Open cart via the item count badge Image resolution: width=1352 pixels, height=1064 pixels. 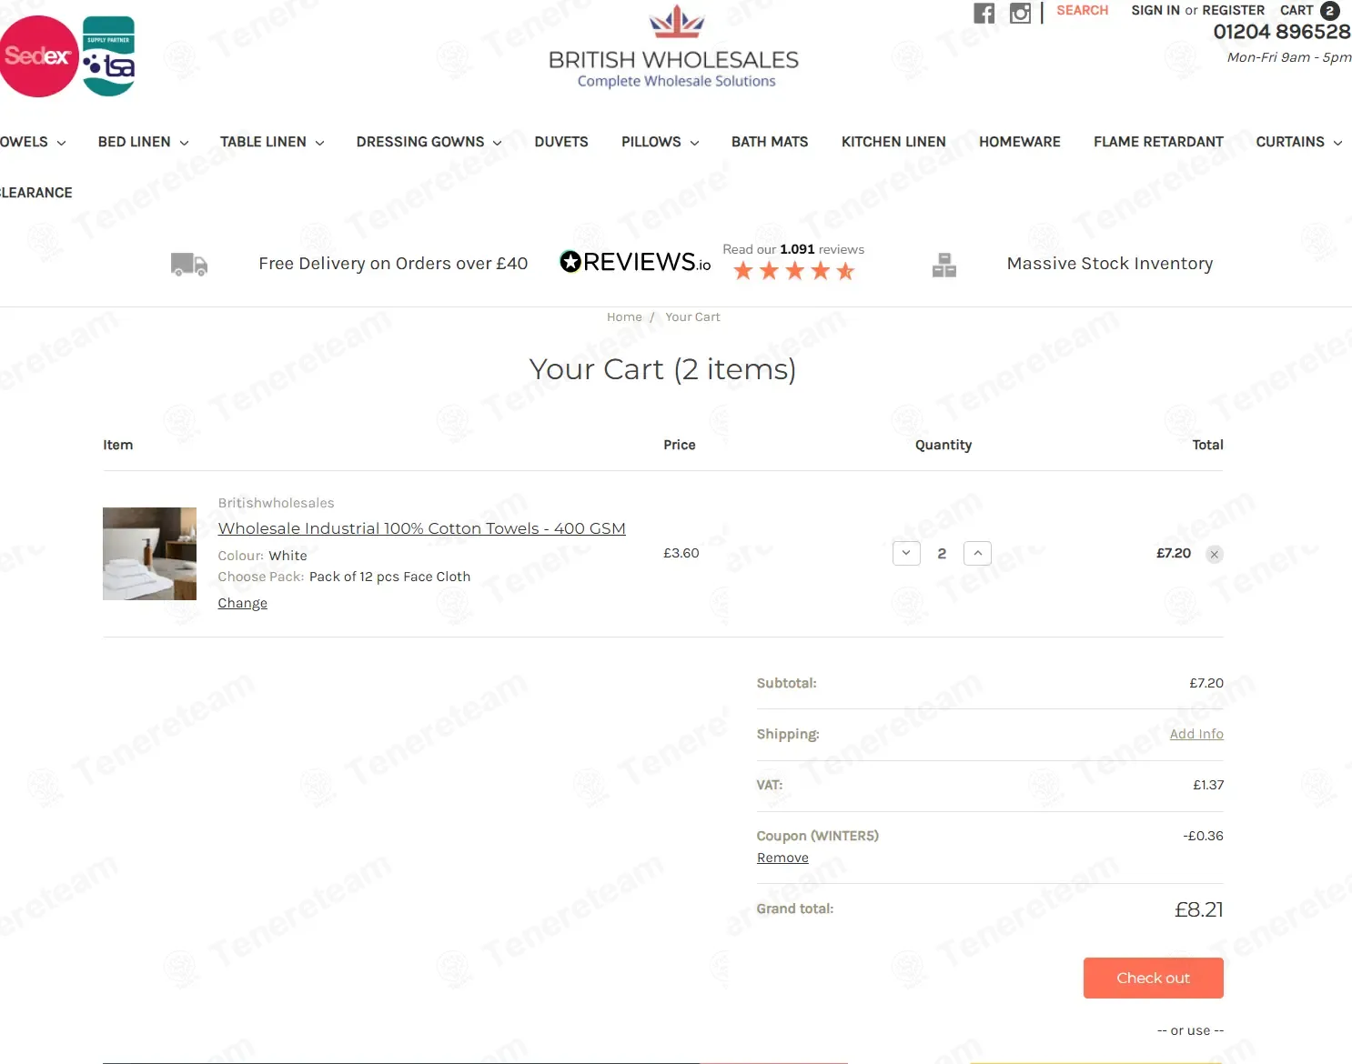tap(1329, 11)
